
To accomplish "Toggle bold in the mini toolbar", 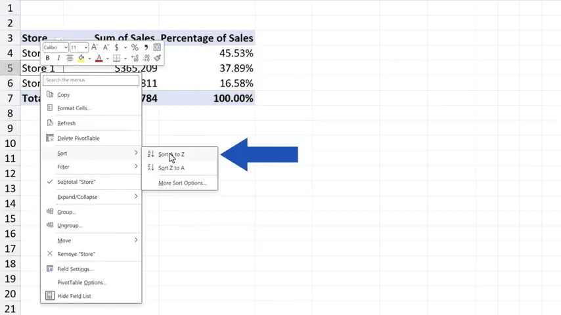I will click(47, 58).
